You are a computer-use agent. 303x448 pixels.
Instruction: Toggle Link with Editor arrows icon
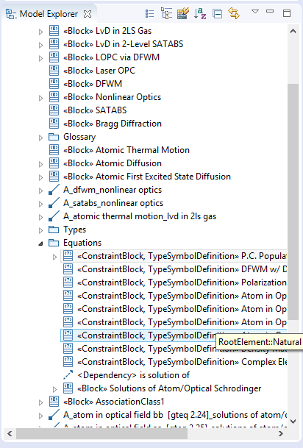pos(234,13)
